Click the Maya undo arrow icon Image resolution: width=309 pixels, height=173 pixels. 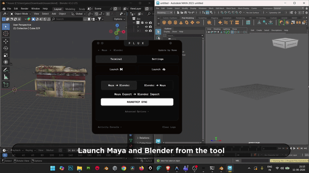click(x=189, y=13)
